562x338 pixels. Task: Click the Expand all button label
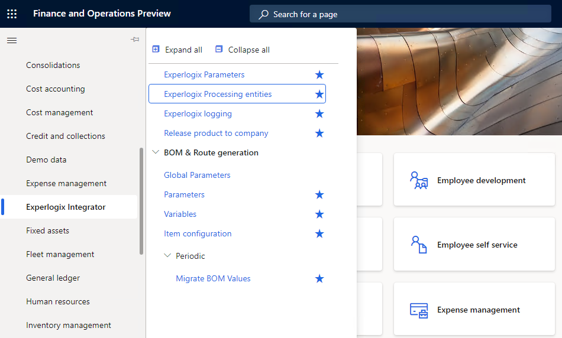183,50
